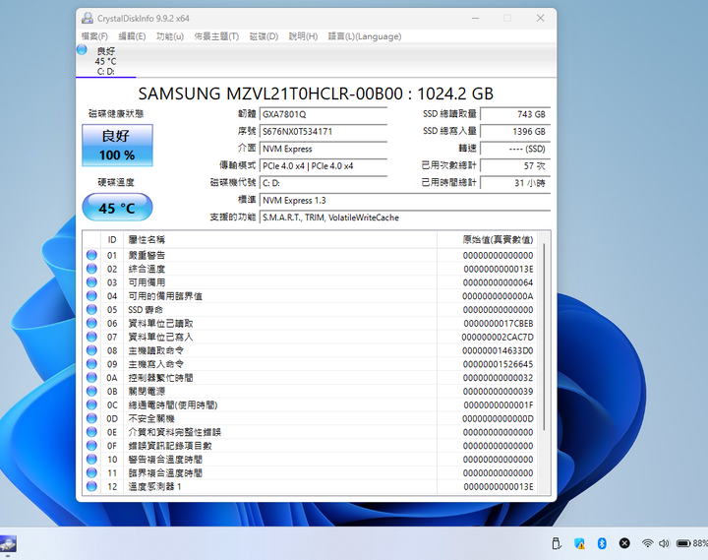Click the status dot for attribute 0B 關閉電源
Viewport: 708px width, 560px height.
click(x=91, y=391)
